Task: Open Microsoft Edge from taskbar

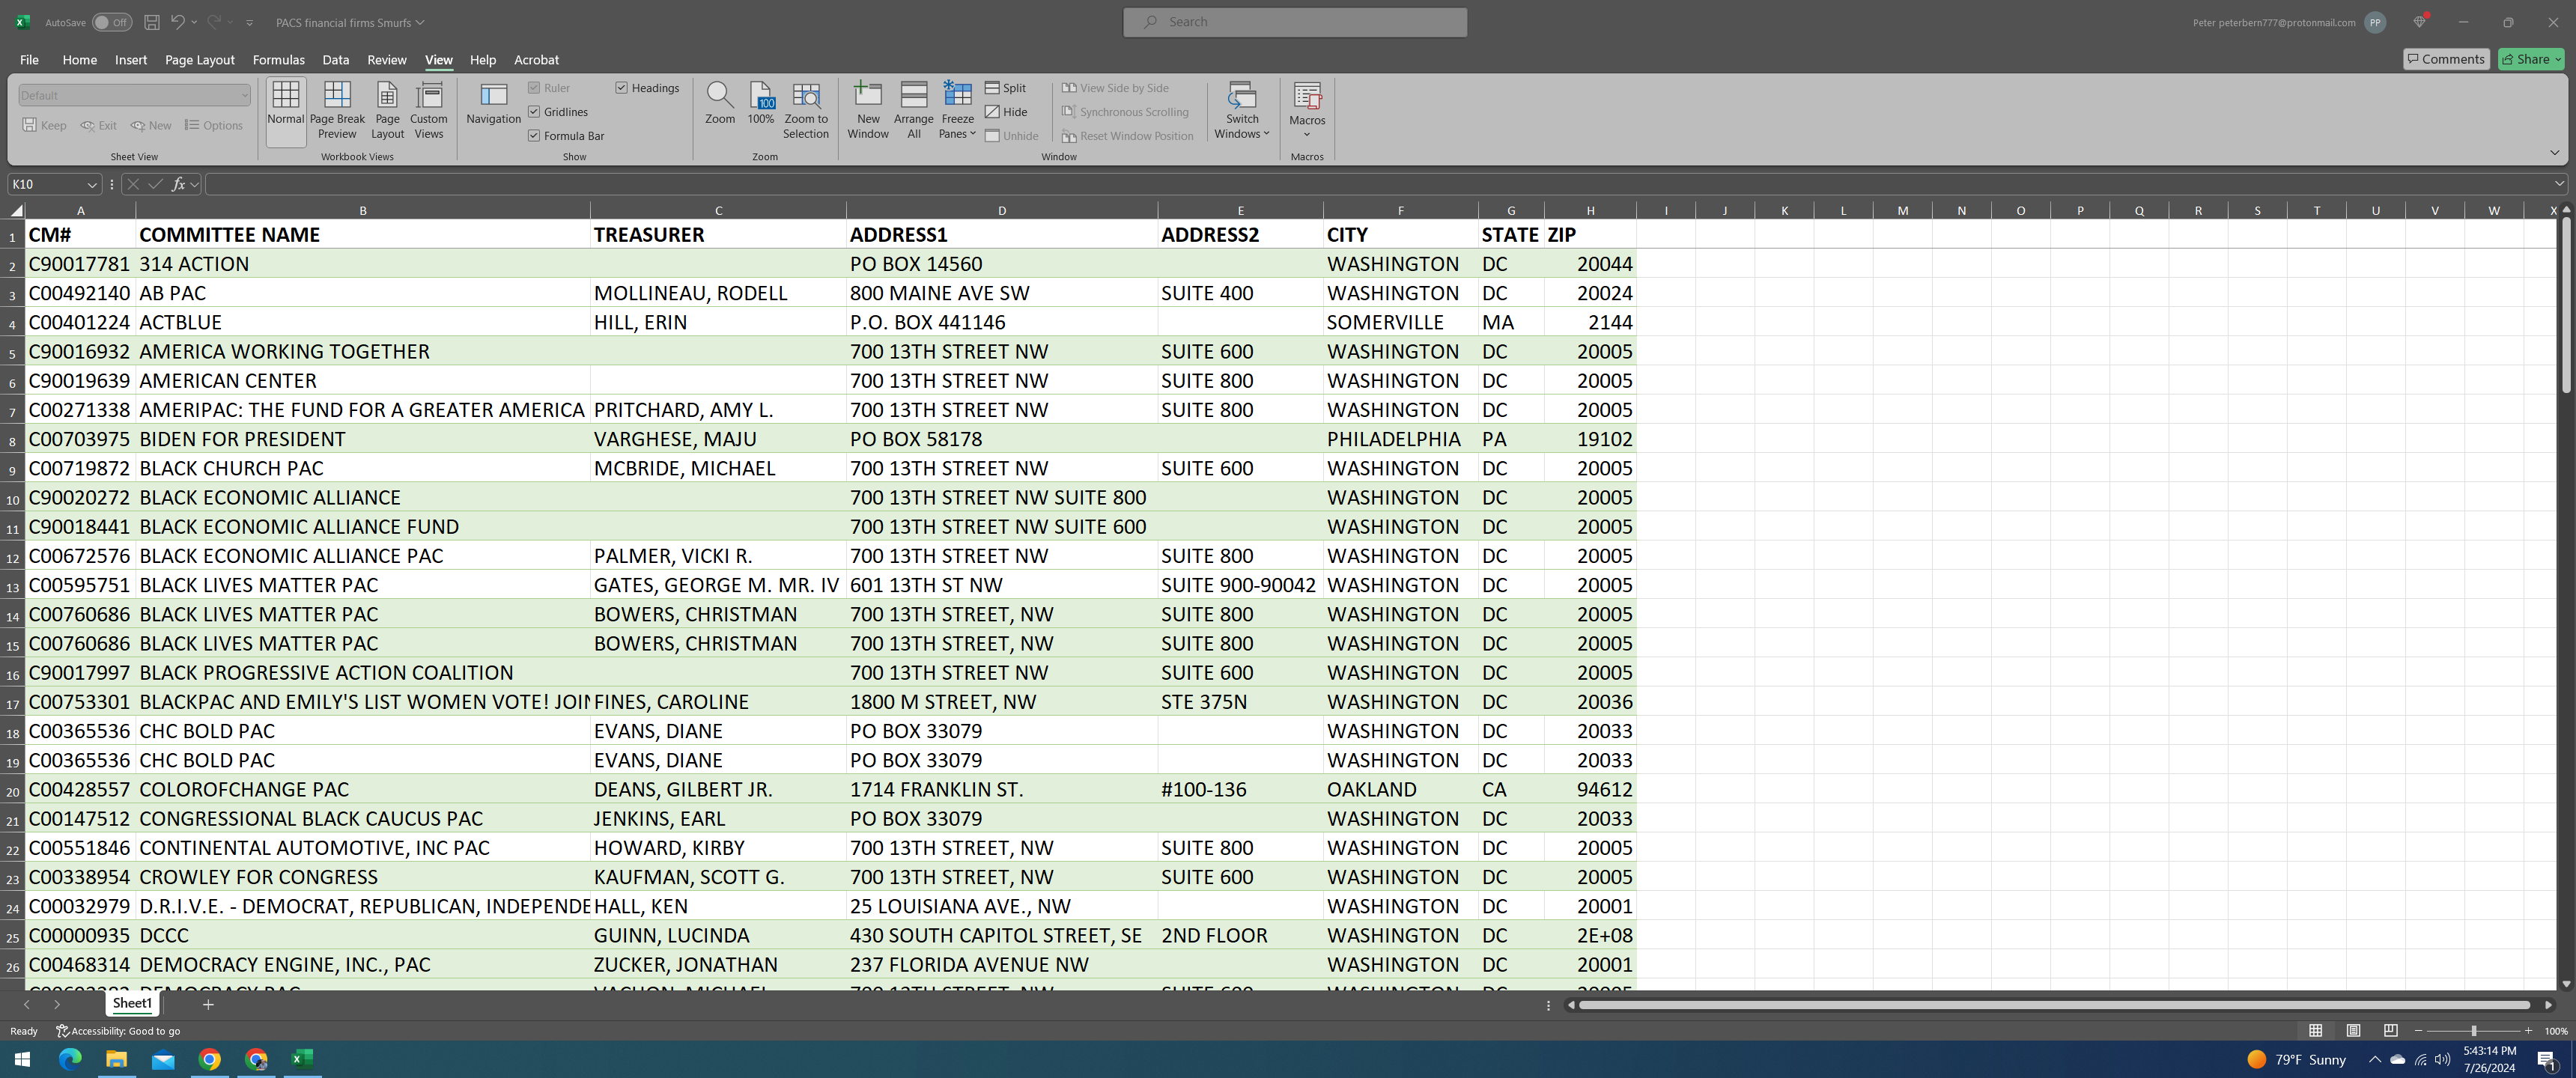Action: coord(70,1059)
